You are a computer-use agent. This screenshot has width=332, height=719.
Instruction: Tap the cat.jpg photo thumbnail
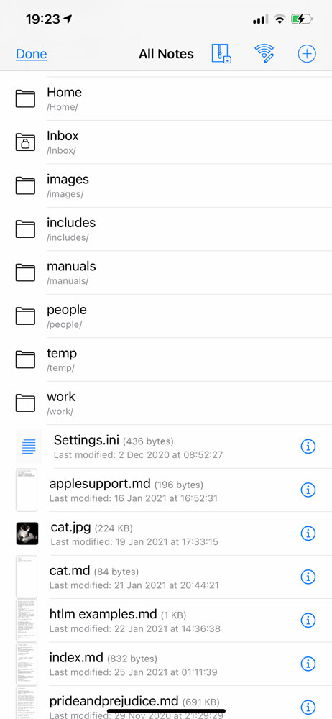click(x=27, y=533)
